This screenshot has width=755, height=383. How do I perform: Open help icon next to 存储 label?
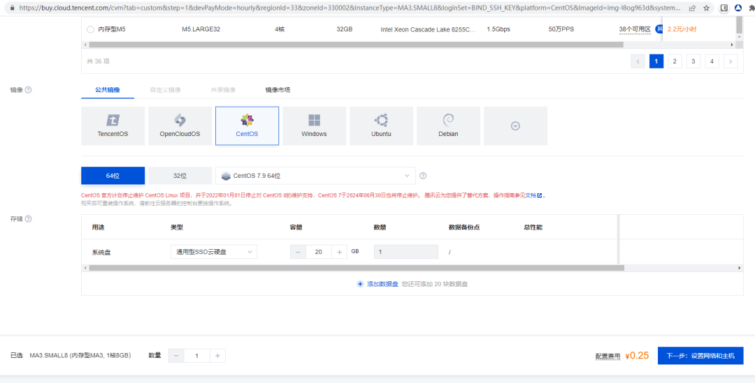(29, 219)
